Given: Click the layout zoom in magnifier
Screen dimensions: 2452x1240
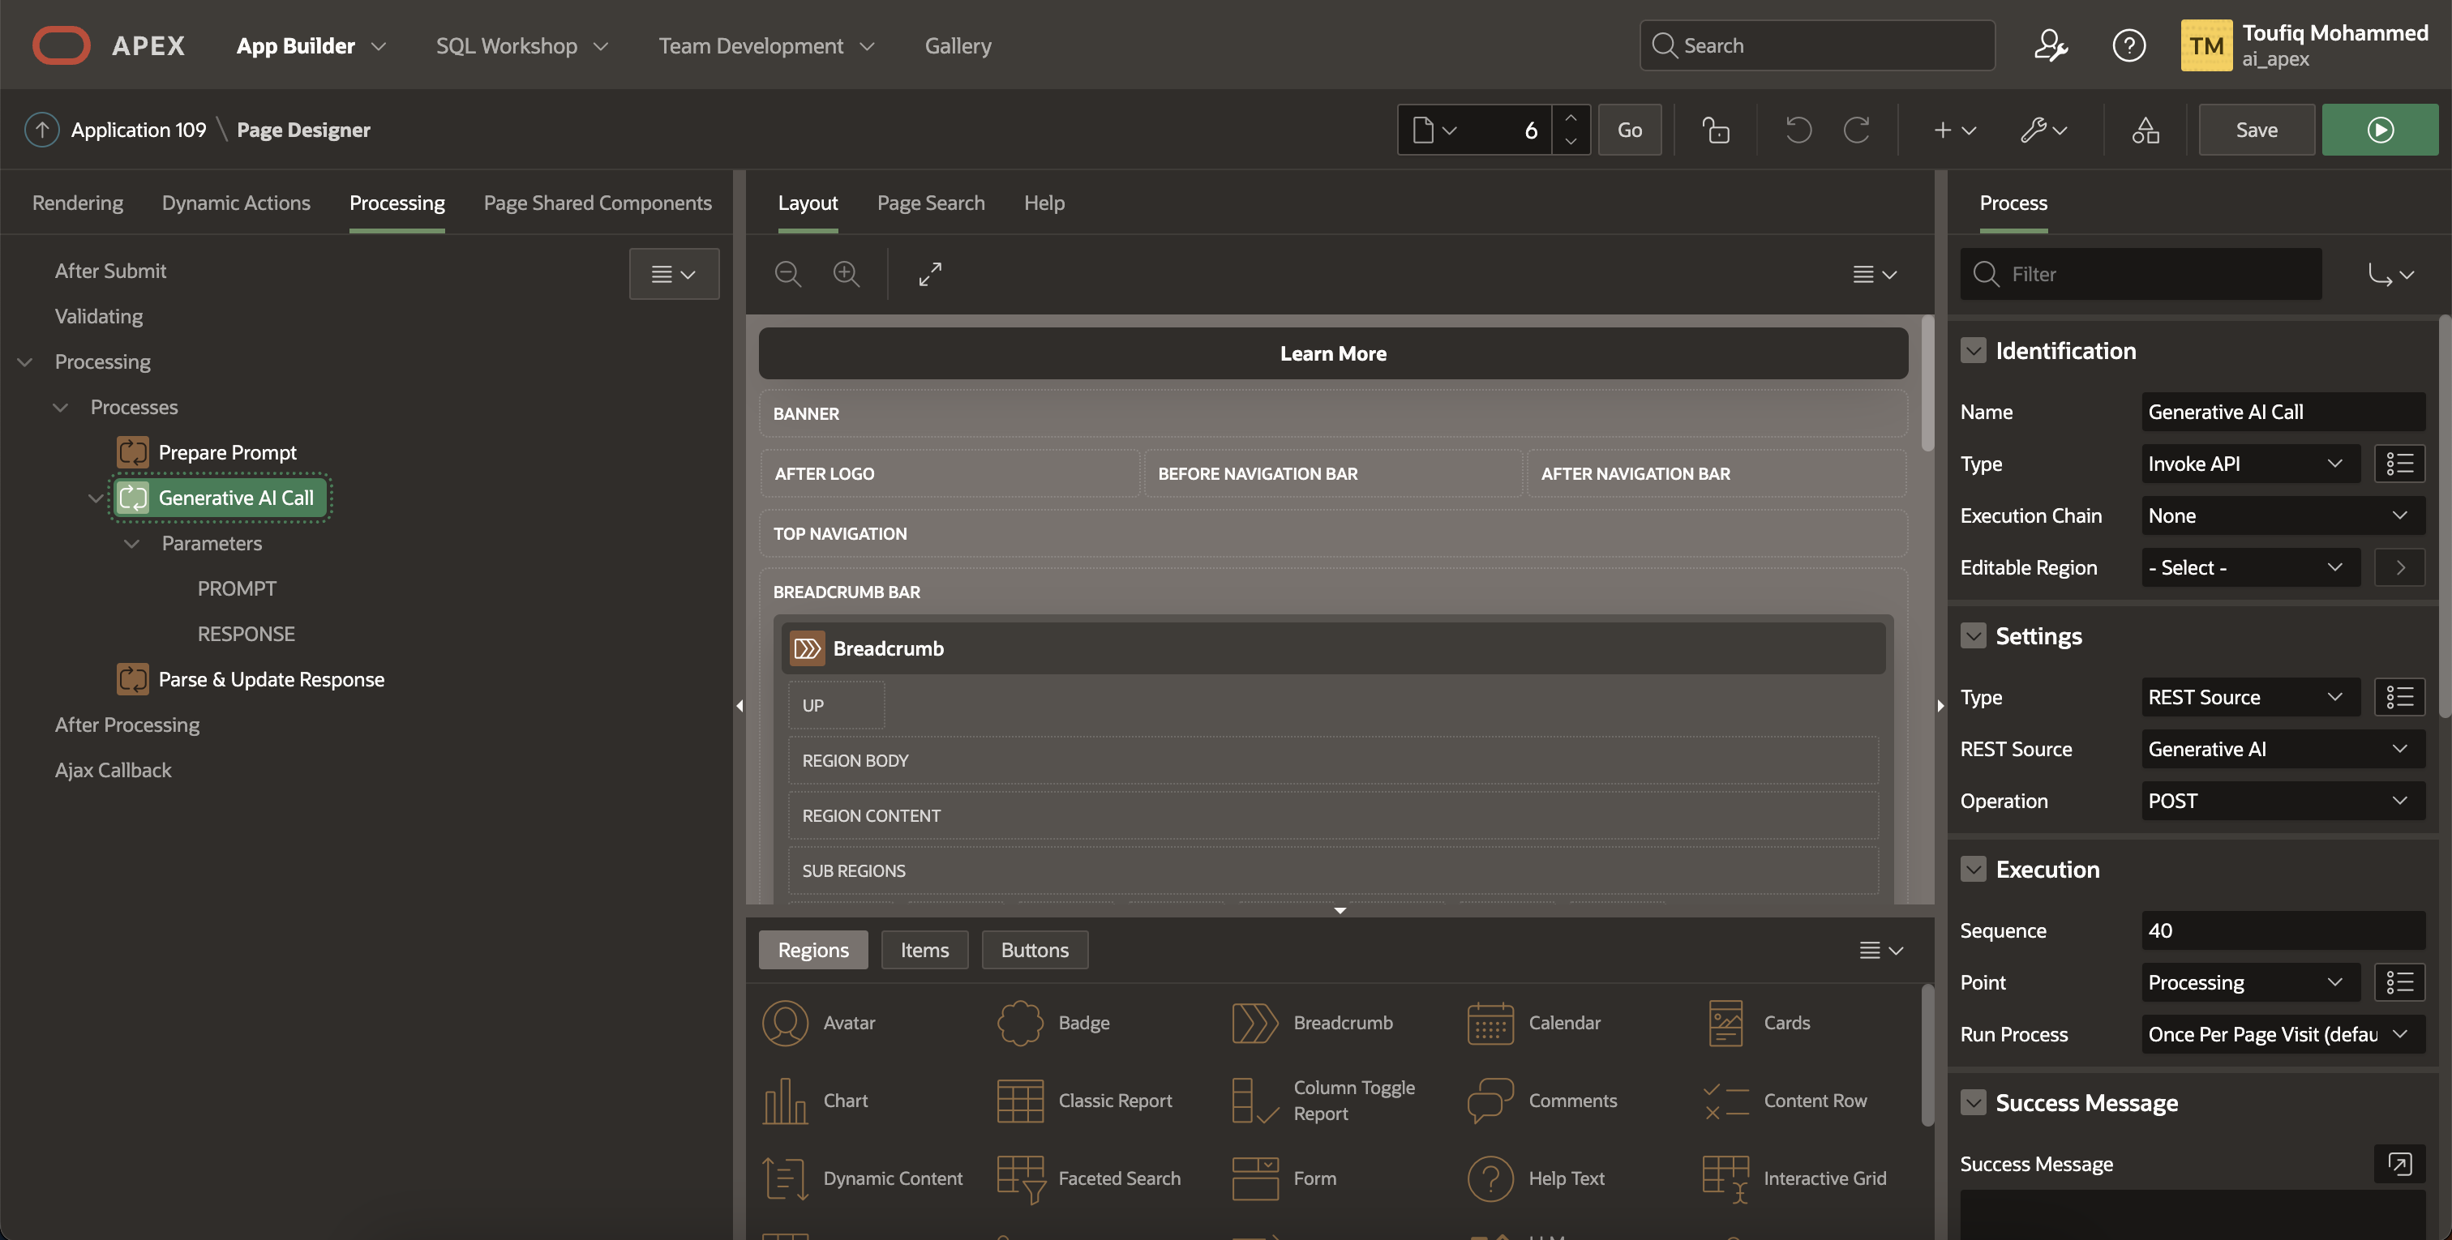Looking at the screenshot, I should [845, 274].
